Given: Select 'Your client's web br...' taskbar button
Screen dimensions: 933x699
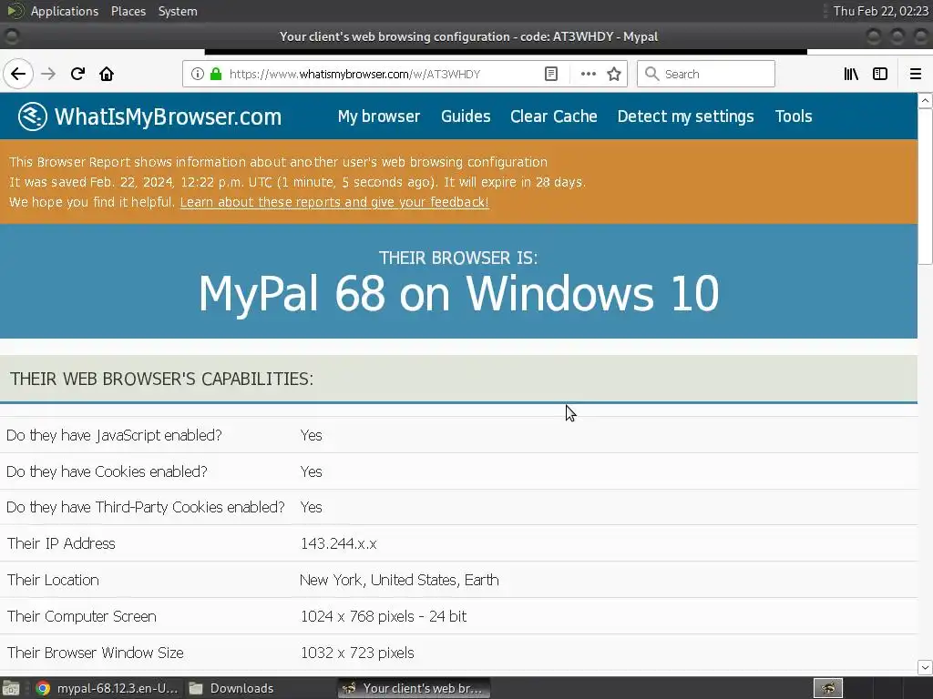Looking at the screenshot, I should 415,688.
